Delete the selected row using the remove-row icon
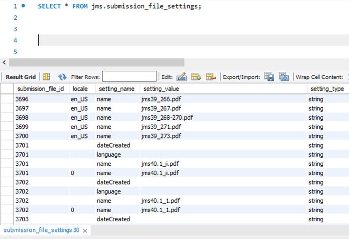Image resolution: width=349 pixels, height=239 pixels. (x=211, y=77)
